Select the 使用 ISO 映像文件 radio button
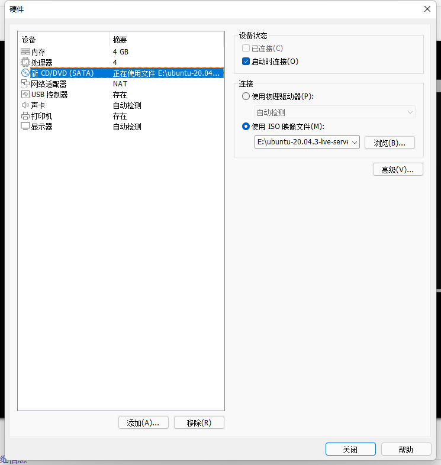 [246, 126]
